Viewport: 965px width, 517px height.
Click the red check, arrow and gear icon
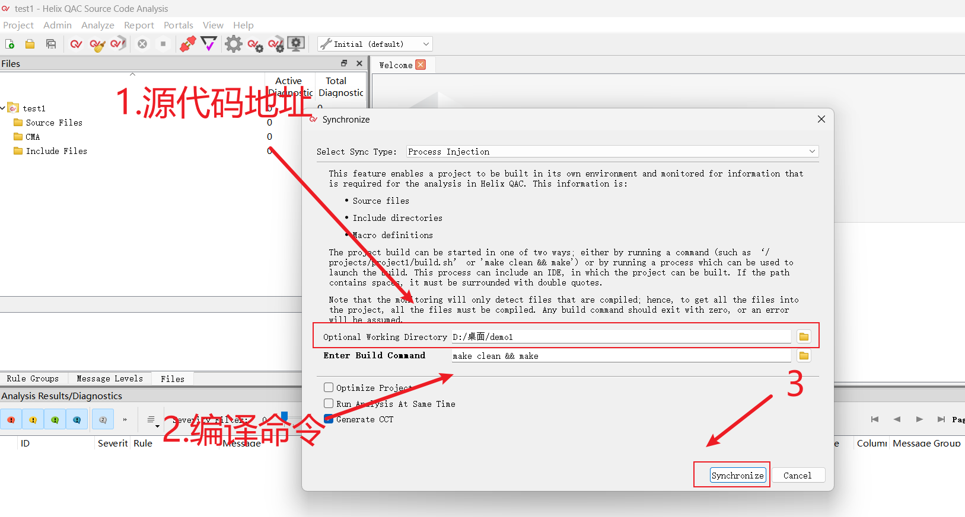click(x=276, y=44)
